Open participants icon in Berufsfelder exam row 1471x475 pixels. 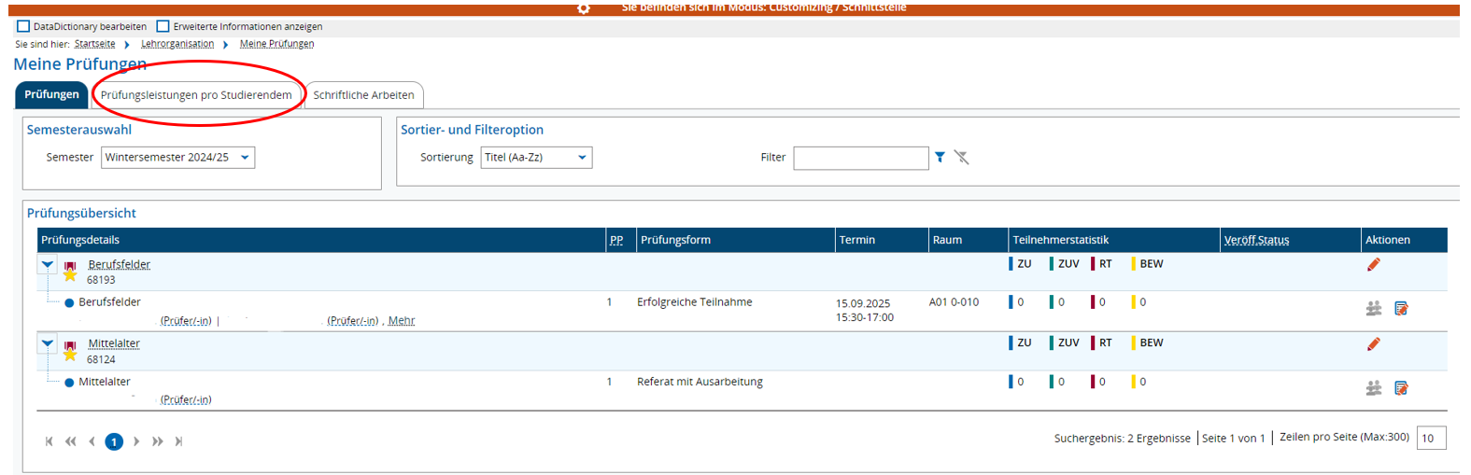click(x=1373, y=308)
